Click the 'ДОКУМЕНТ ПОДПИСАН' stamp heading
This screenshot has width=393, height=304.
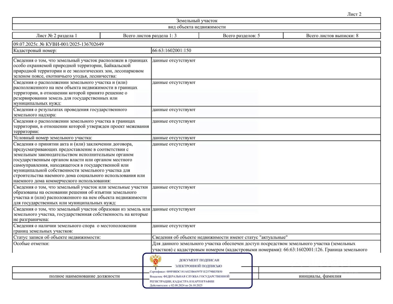pyautogui.click(x=199, y=260)
